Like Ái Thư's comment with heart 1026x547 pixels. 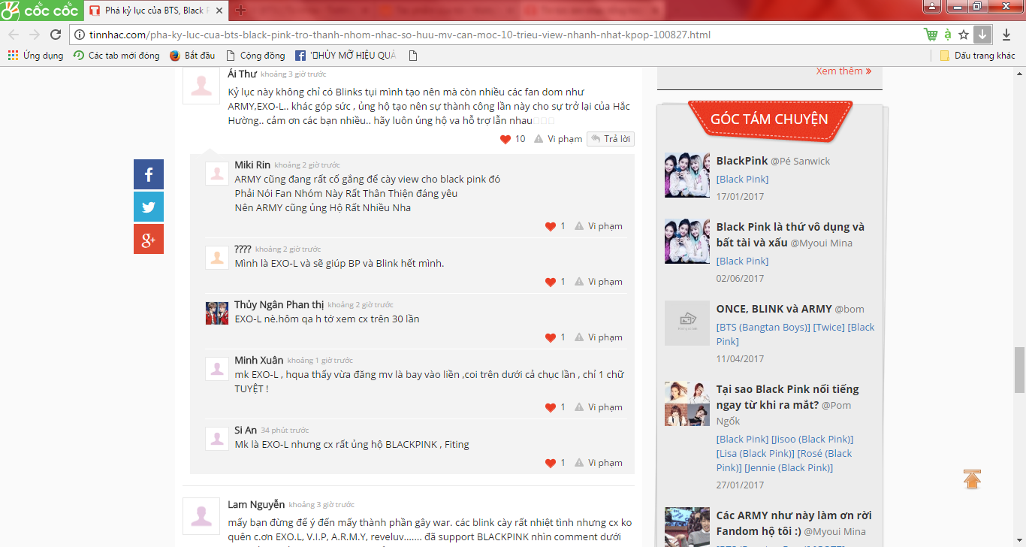505,139
